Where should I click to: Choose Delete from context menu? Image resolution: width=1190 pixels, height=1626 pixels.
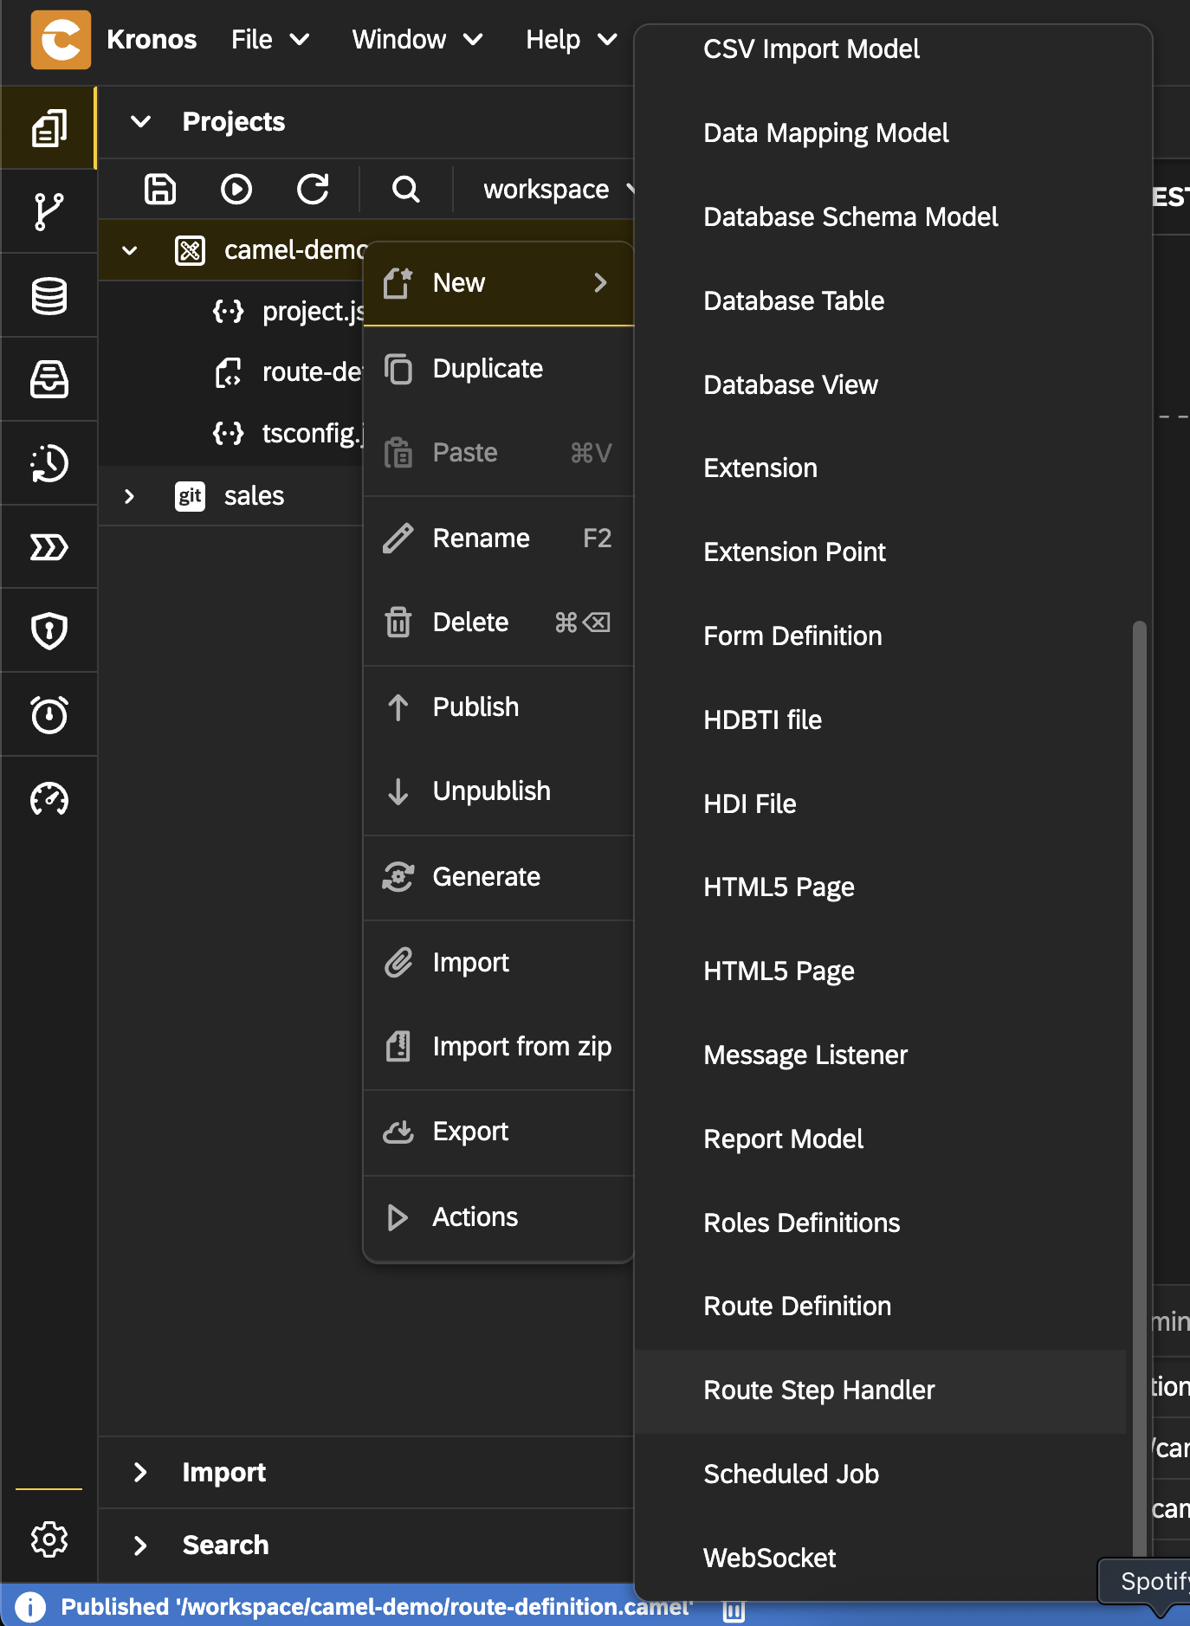pos(499,623)
